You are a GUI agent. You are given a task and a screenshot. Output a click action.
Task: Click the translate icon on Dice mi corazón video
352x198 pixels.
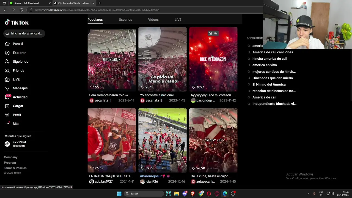[x=216, y=33]
